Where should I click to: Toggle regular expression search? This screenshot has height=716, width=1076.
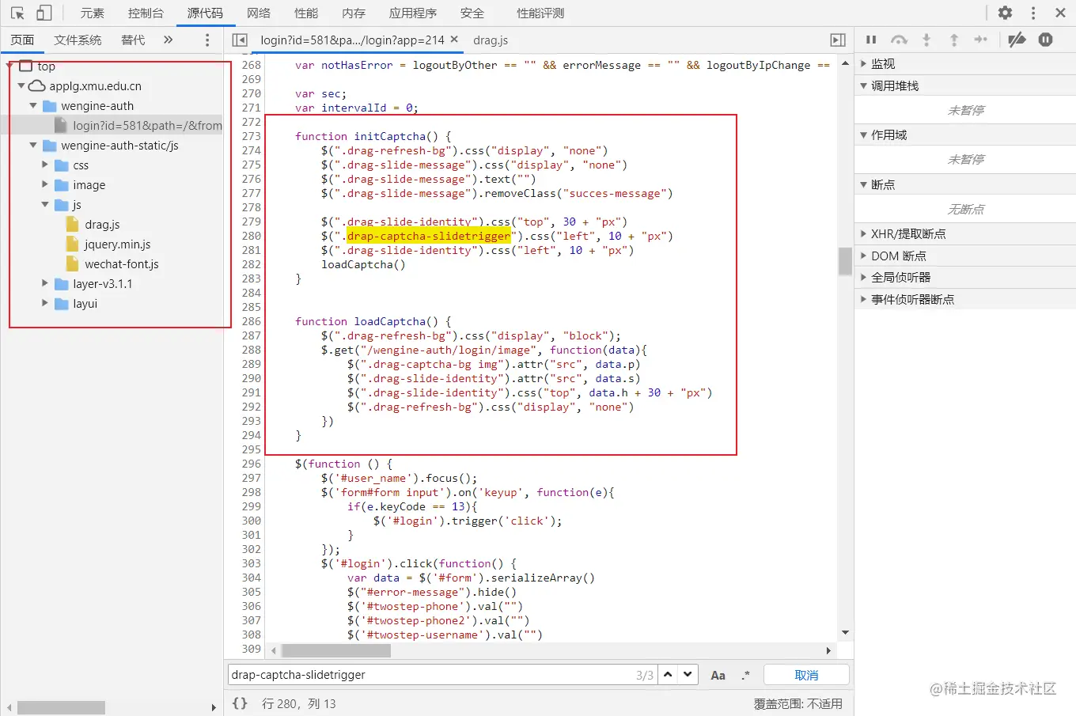coord(745,675)
